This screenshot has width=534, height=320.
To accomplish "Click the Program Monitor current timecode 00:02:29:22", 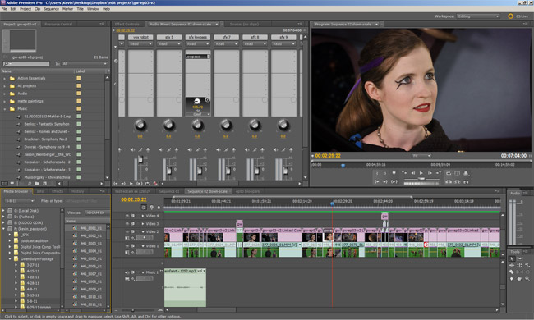I will point(328,156).
